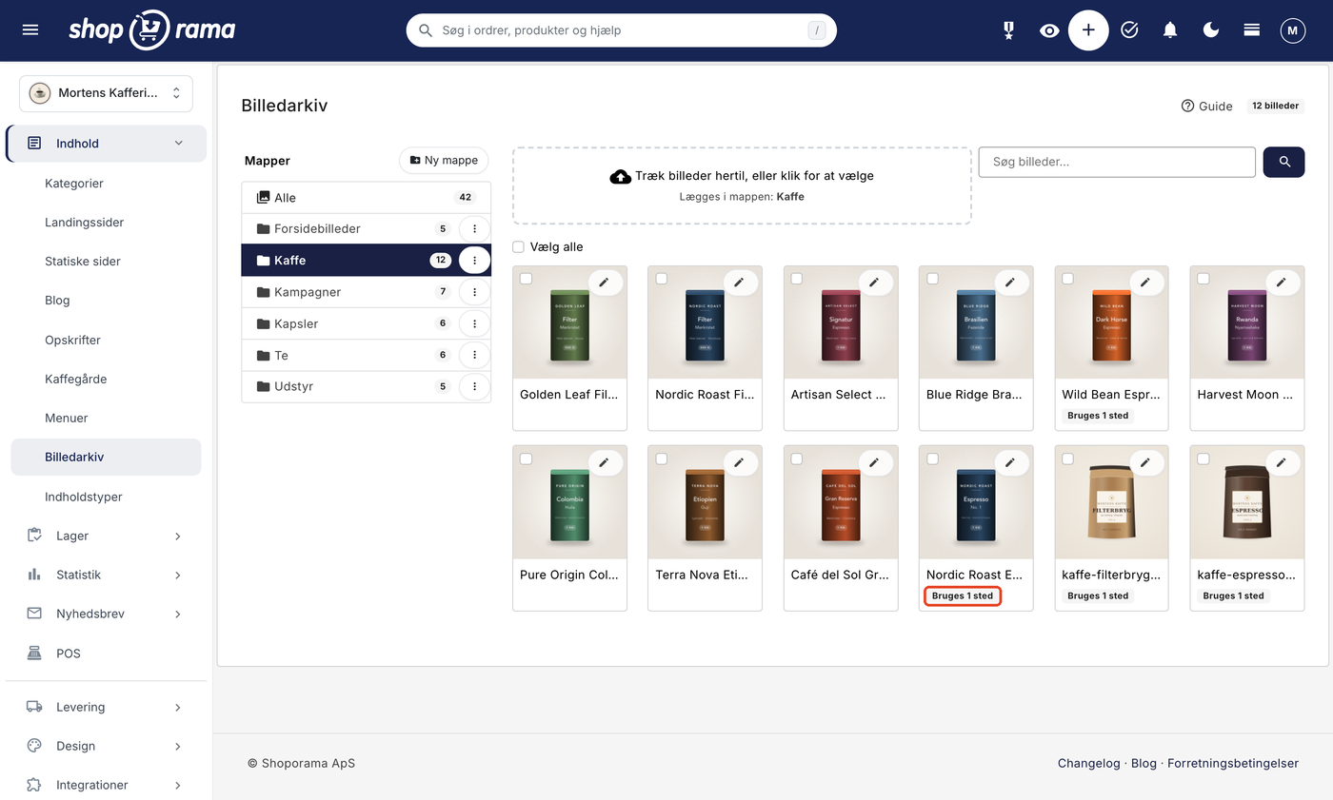Screen dimensions: 1333x800
Task: Tick checkbox on Terra Nova Etiopien image
Action: 662,459
